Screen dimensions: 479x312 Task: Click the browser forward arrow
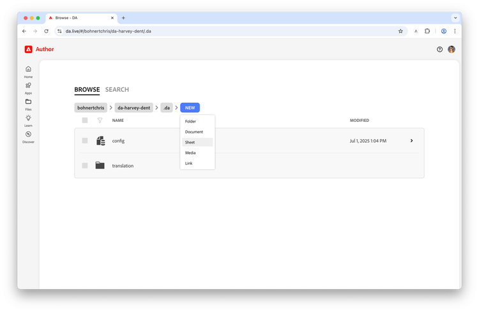[x=35, y=31]
